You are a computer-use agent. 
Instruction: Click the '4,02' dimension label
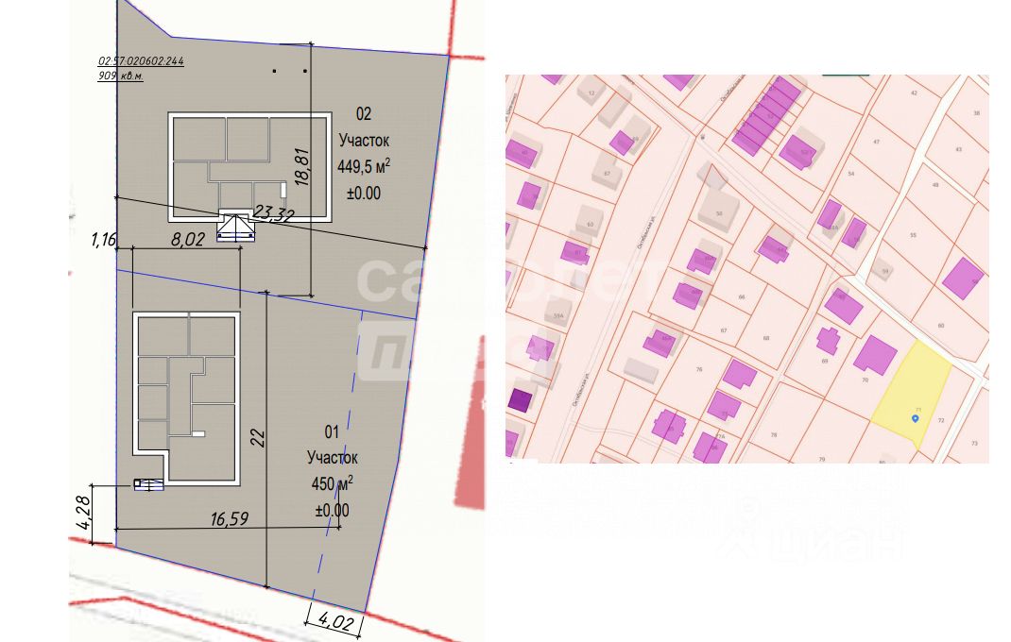(336, 622)
